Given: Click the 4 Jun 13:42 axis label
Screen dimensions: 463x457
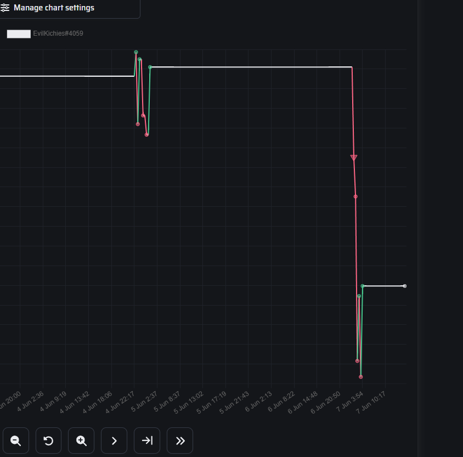Looking at the screenshot, I should coord(75,402).
